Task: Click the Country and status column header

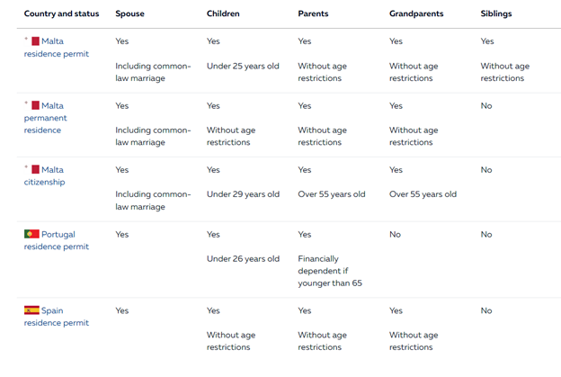Action: 61,13
